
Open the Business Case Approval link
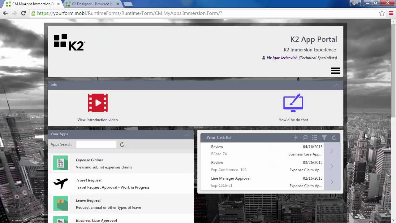(x=97, y=221)
